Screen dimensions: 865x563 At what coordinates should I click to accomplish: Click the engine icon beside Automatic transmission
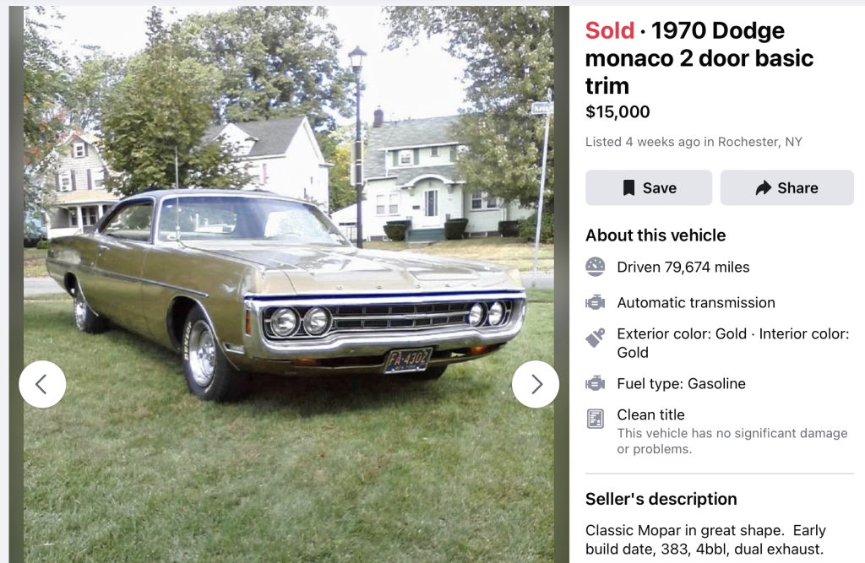[x=596, y=302]
